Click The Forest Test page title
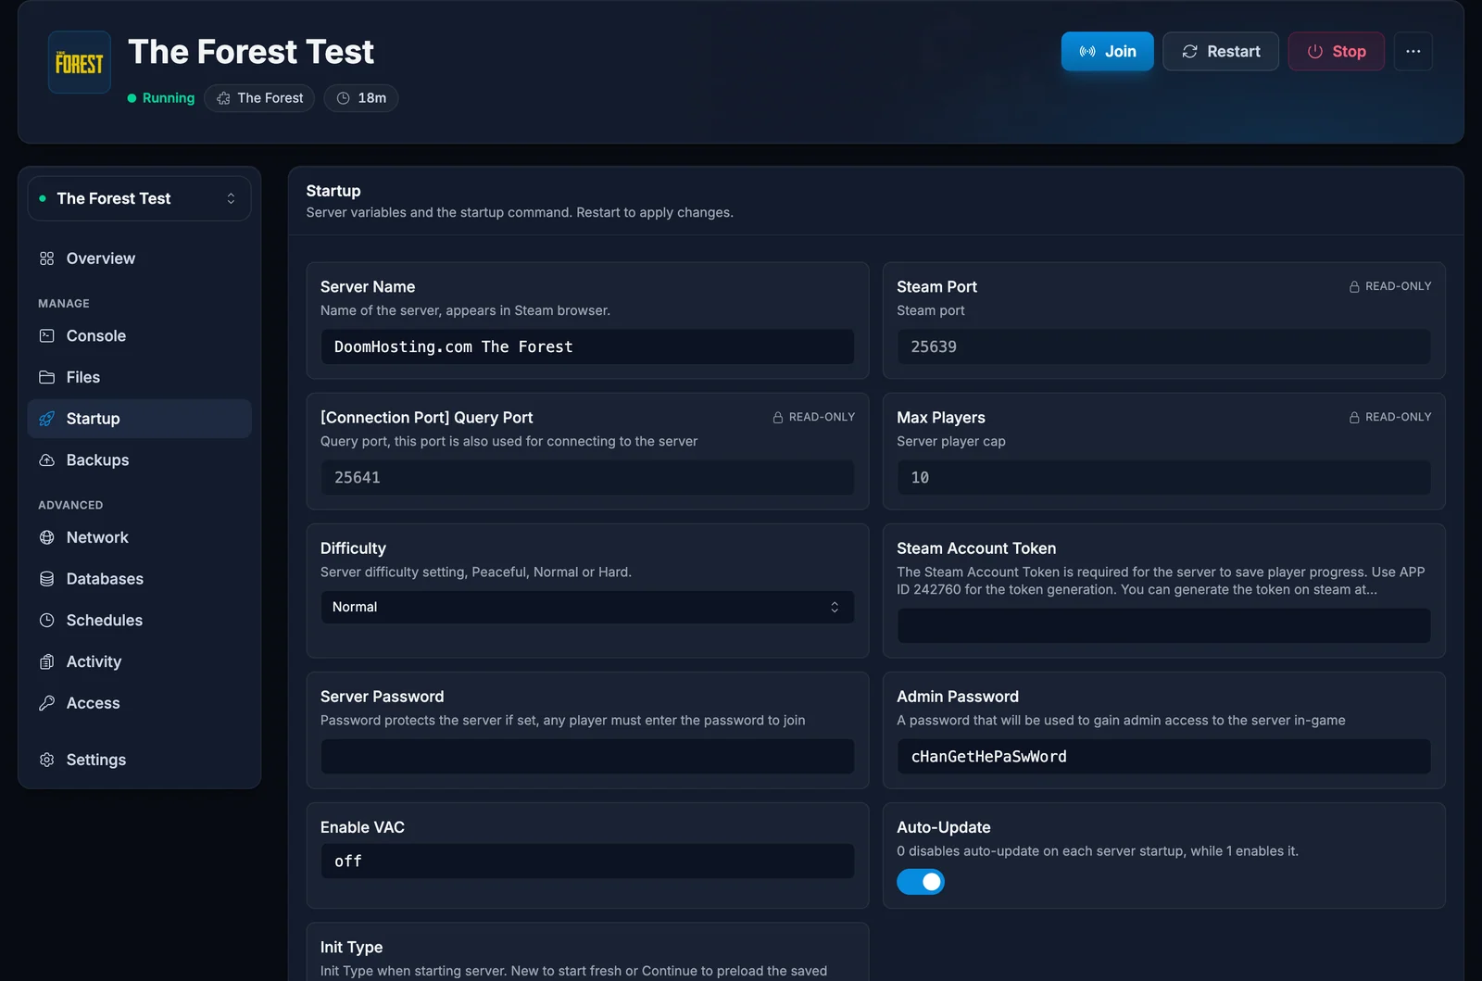Viewport: 1482px width, 981px height. [x=251, y=52]
